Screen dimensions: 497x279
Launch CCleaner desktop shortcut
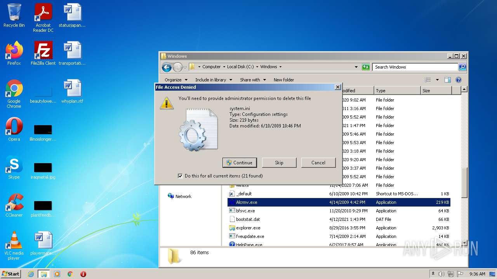(x=14, y=205)
